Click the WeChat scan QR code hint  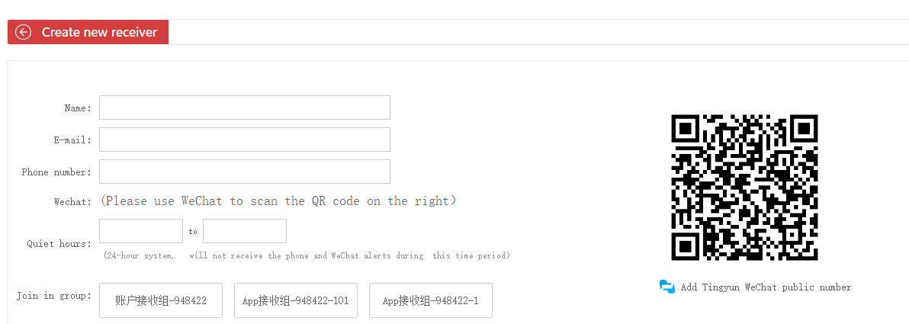click(x=278, y=201)
